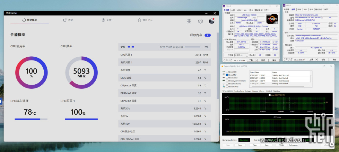This screenshot has height=152, width=339.
Task: Open AIDA64 Preferences
Action: (293, 145)
